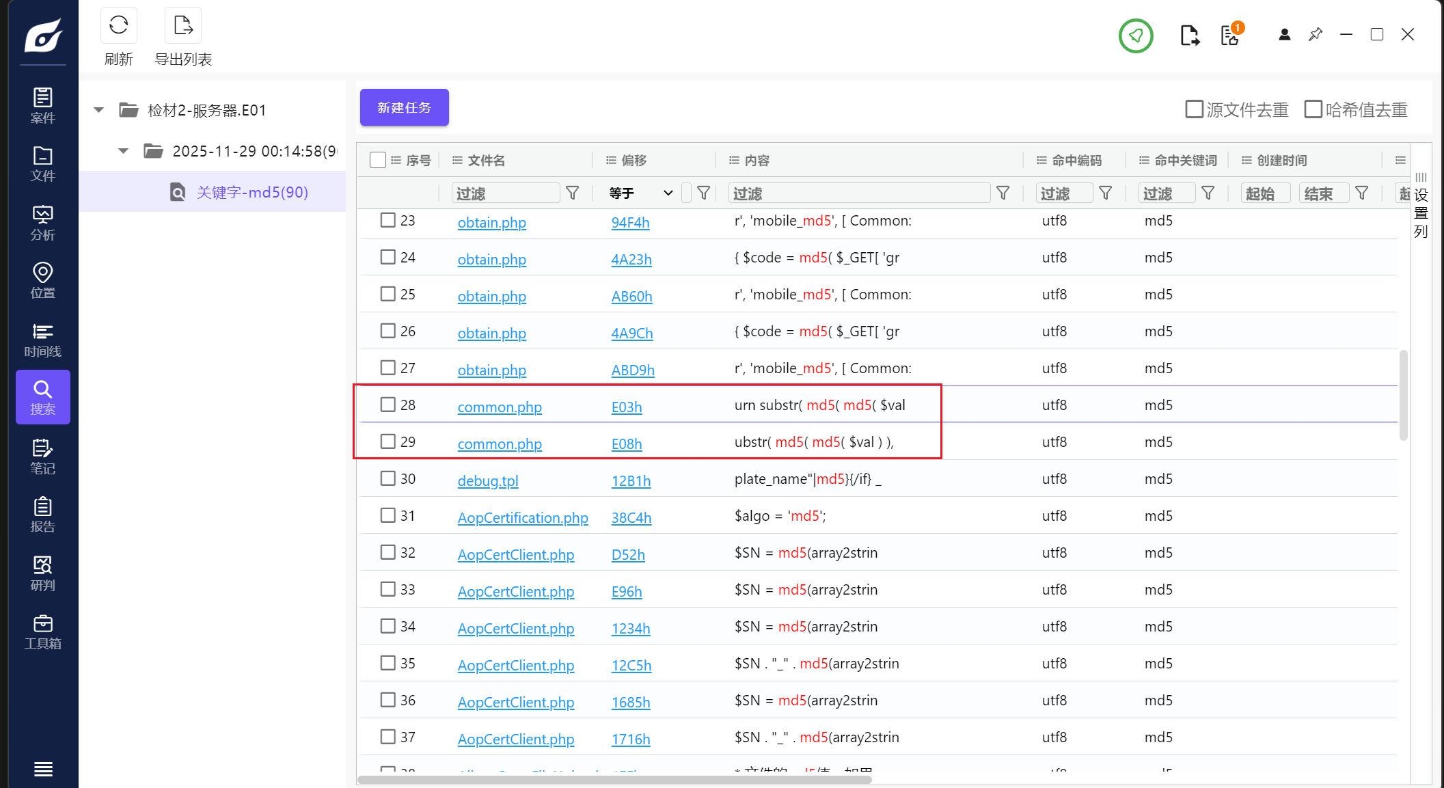Open the 工具箱 (Toolbox) sidebar section
1444x788 pixels.
point(43,631)
